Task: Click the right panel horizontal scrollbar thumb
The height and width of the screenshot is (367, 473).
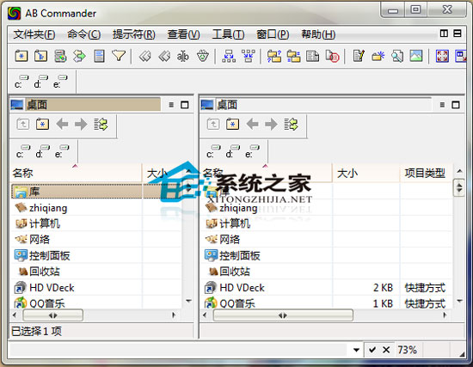Action: [x=283, y=315]
